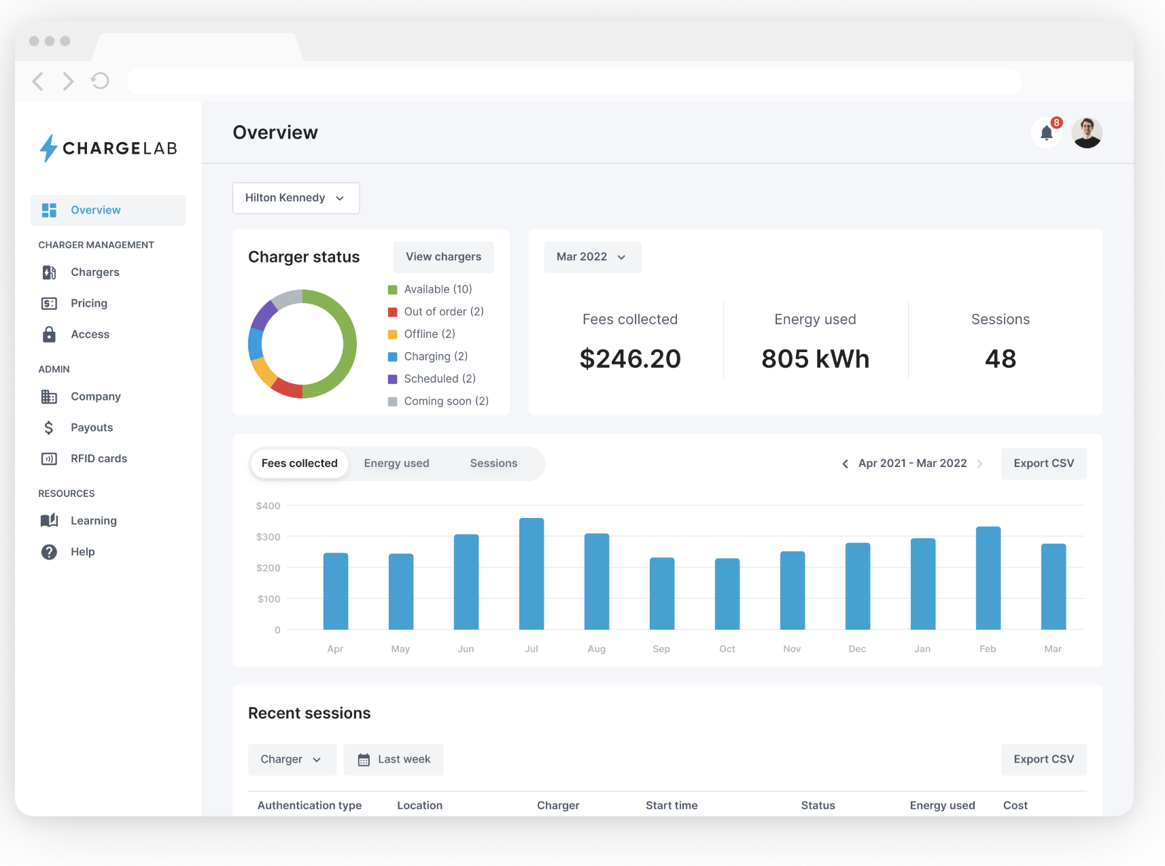The height and width of the screenshot is (866, 1165).
Task: Click the calendar icon in Last week filter
Action: 364,759
